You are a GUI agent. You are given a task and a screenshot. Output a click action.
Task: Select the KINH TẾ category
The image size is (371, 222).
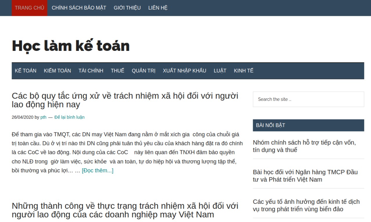[x=243, y=71]
